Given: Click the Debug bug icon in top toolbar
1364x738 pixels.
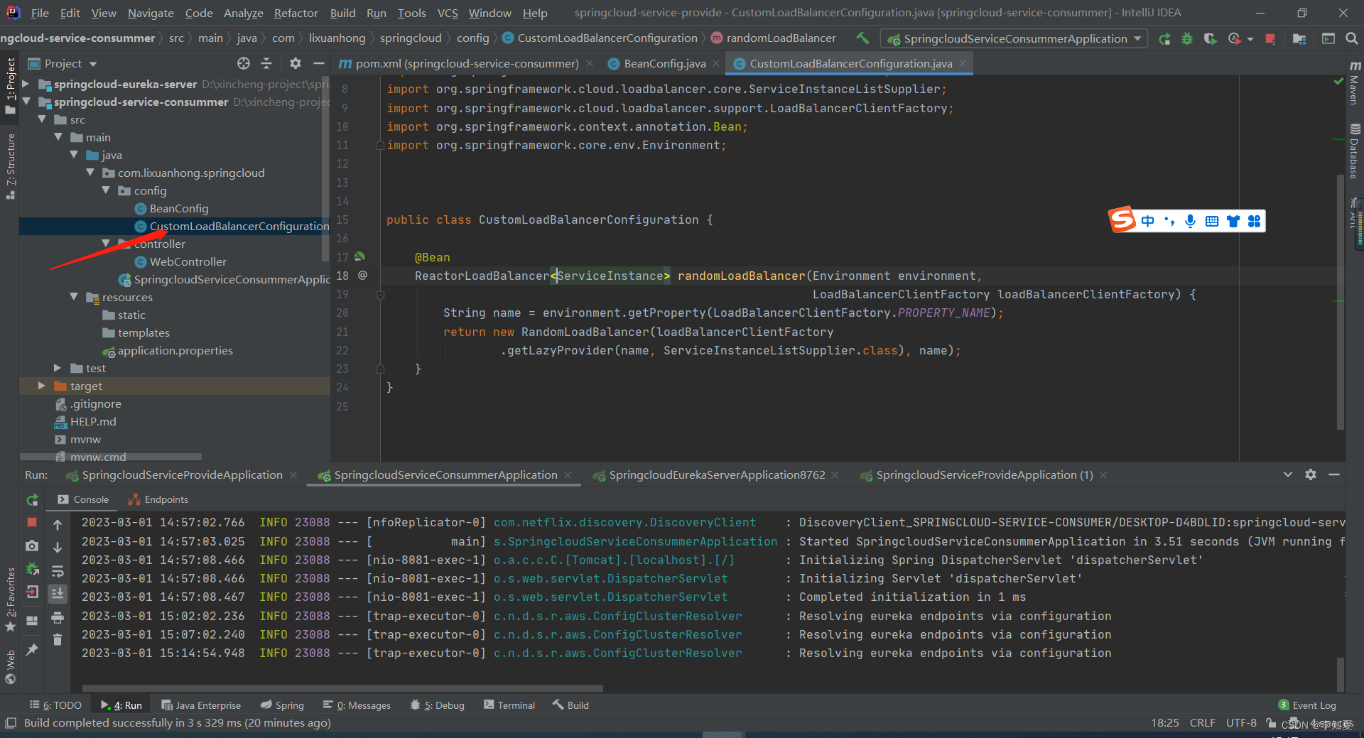Looking at the screenshot, I should coord(1187,39).
